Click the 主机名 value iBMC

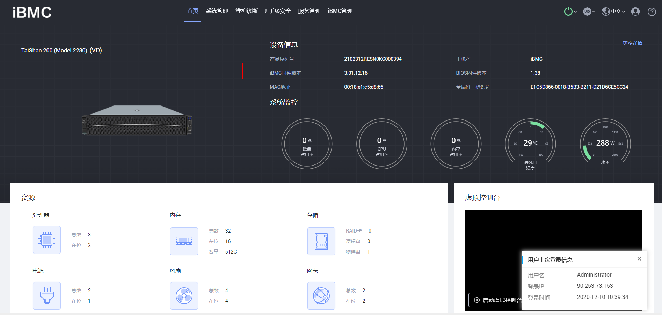537,59
